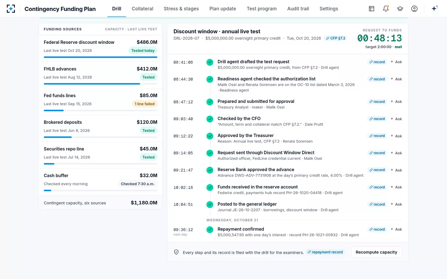The width and height of the screenshot is (447, 279).
Task: Open the notifications bell
Action: (x=386, y=9)
